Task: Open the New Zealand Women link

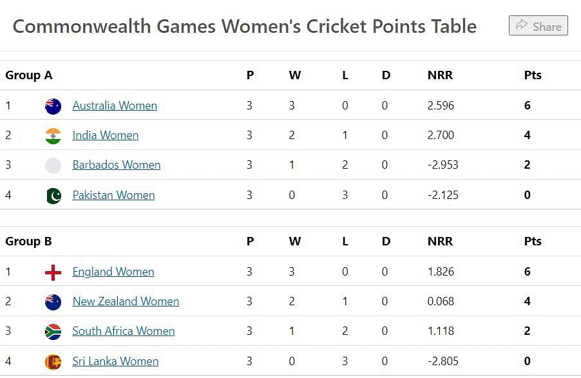Action: [x=126, y=301]
